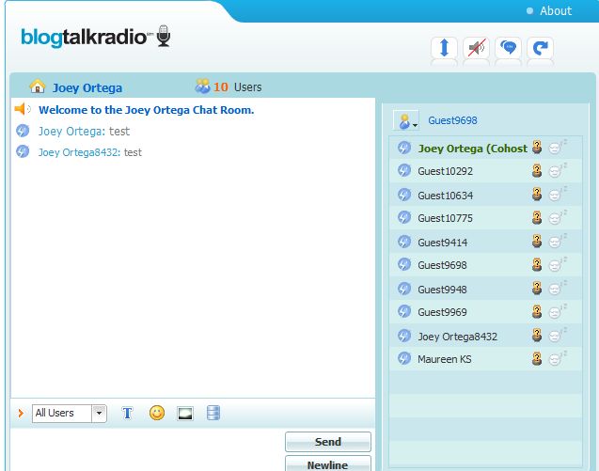Click the profile icon for Guest9414
This screenshot has height=471, width=599.
click(537, 241)
